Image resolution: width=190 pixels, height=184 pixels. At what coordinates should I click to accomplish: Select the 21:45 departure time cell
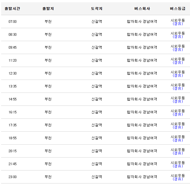[x=12, y=164]
